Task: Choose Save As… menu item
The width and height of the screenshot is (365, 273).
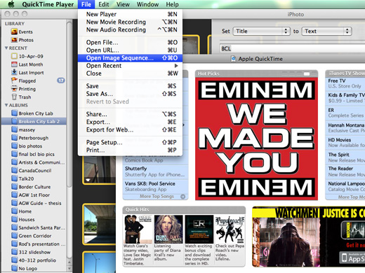Action: [130, 94]
